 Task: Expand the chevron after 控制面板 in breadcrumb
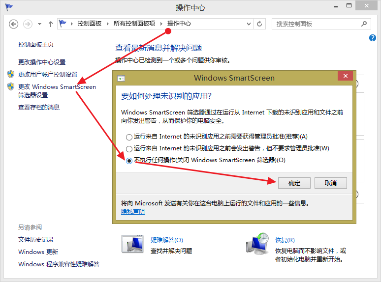tap(108, 24)
